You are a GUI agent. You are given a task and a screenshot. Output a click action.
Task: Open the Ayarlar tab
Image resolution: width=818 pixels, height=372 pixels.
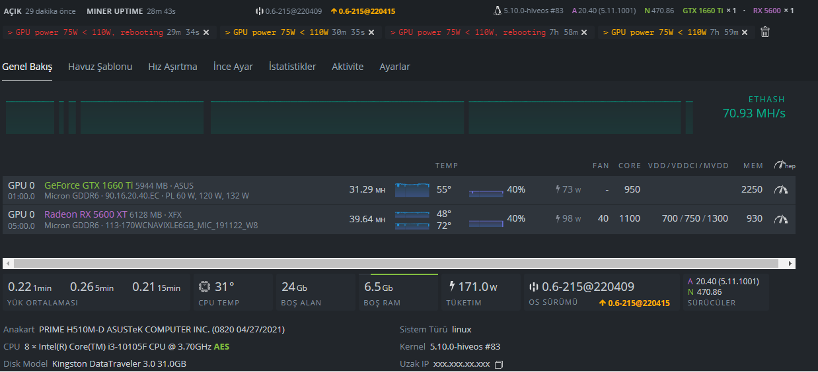click(x=394, y=67)
